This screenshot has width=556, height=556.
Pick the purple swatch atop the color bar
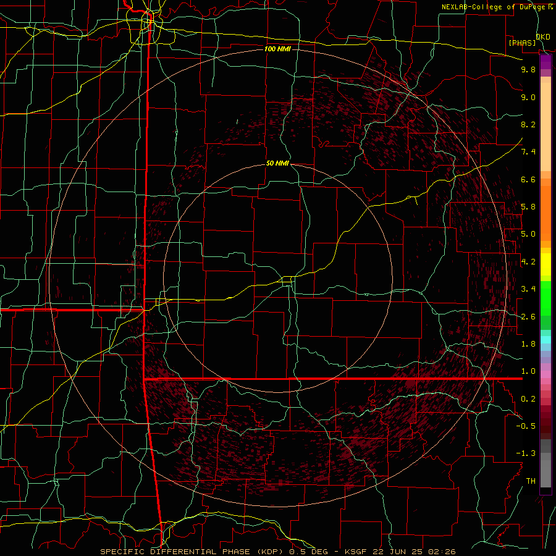(545, 62)
